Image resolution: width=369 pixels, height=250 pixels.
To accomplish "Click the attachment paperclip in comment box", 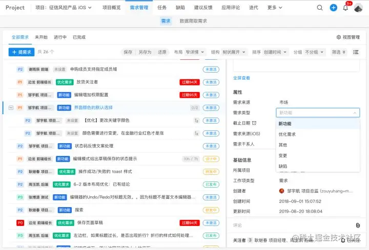I will pyautogui.click(x=358, y=225).
